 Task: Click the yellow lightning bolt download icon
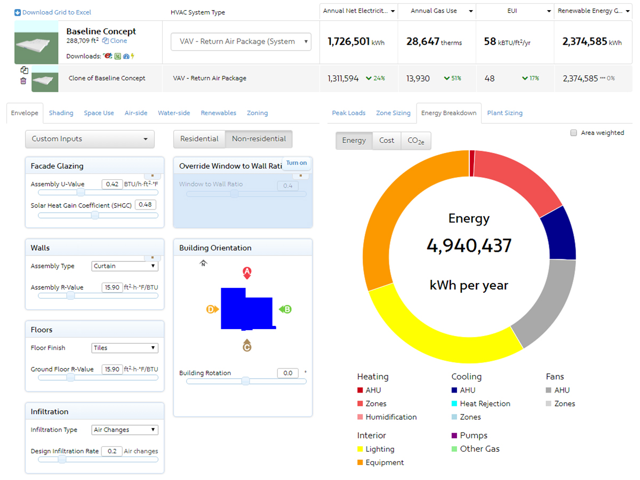click(x=132, y=56)
